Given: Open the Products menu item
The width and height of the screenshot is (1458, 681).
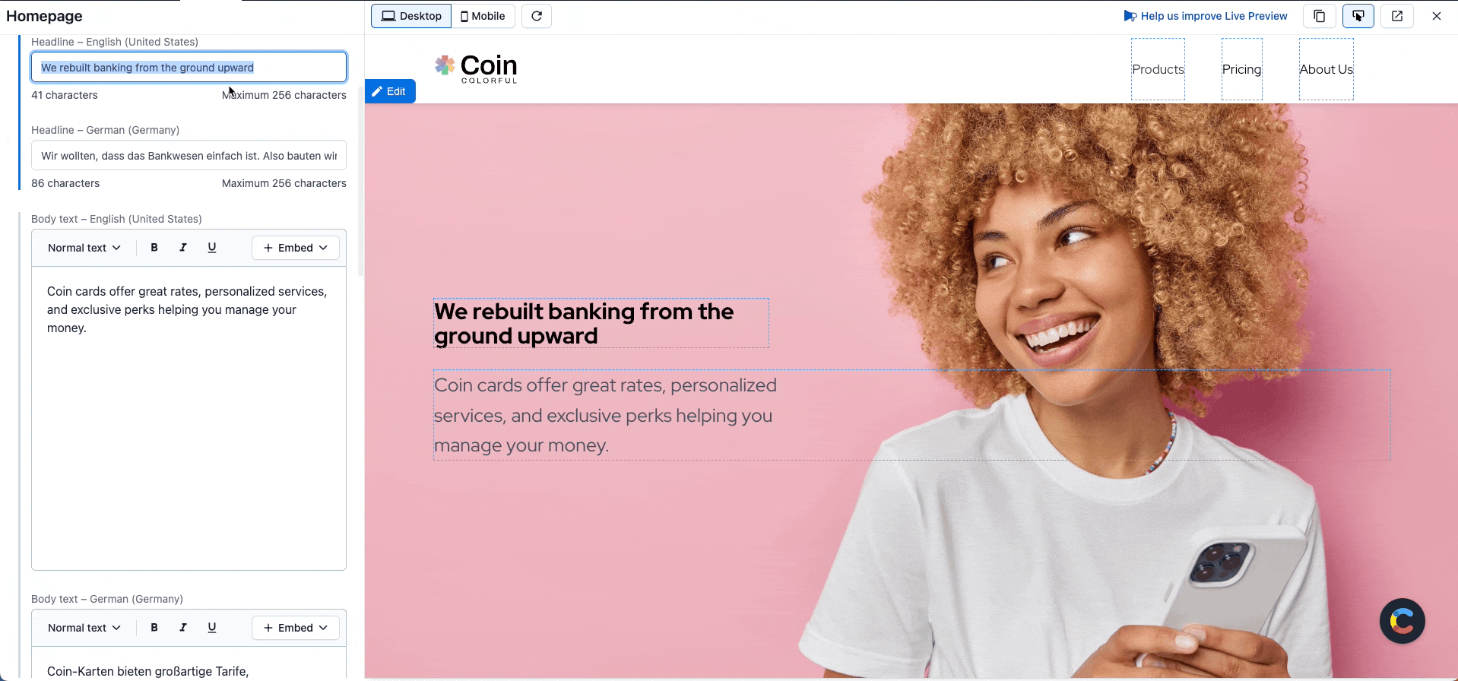Looking at the screenshot, I should click(x=1158, y=69).
